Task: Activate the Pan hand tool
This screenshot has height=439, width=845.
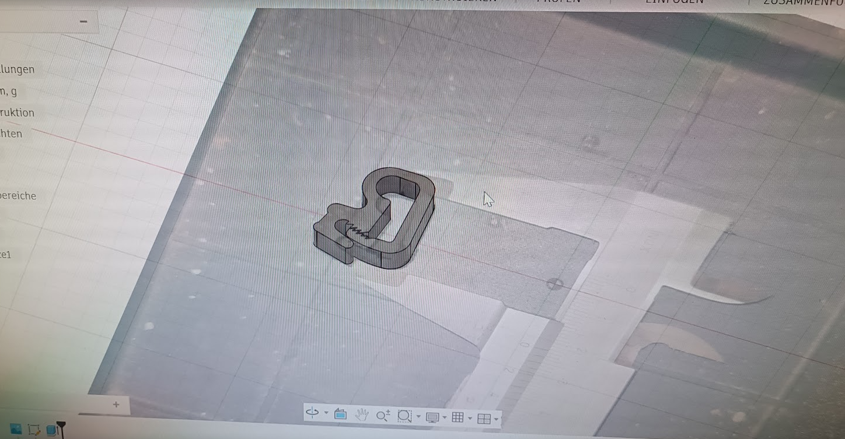Action: click(x=362, y=415)
